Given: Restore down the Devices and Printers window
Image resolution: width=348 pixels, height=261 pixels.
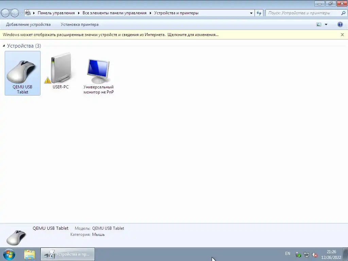Looking at the screenshot, I should [x=331, y=3].
